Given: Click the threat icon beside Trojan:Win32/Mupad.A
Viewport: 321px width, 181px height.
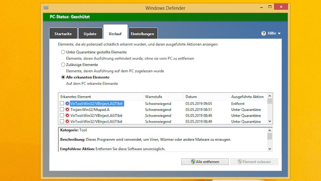Looking at the screenshot, I should [x=67, y=110].
